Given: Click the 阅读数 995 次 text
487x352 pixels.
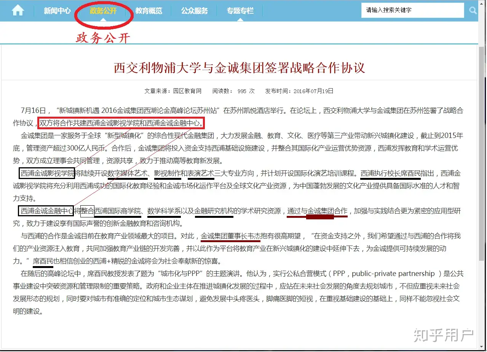Looking at the screenshot, I should click(233, 91).
